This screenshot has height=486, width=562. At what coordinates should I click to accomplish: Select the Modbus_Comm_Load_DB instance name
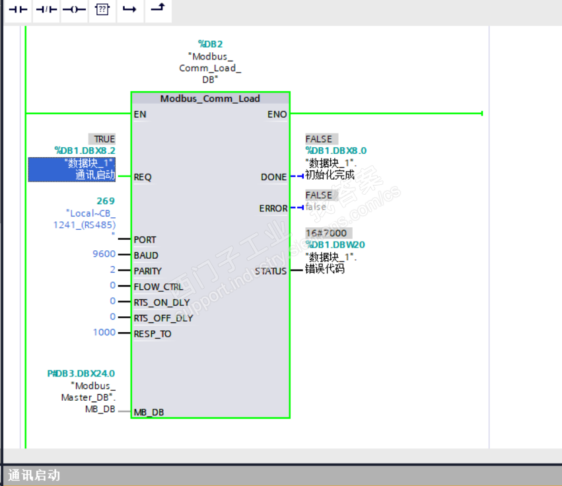[210, 68]
